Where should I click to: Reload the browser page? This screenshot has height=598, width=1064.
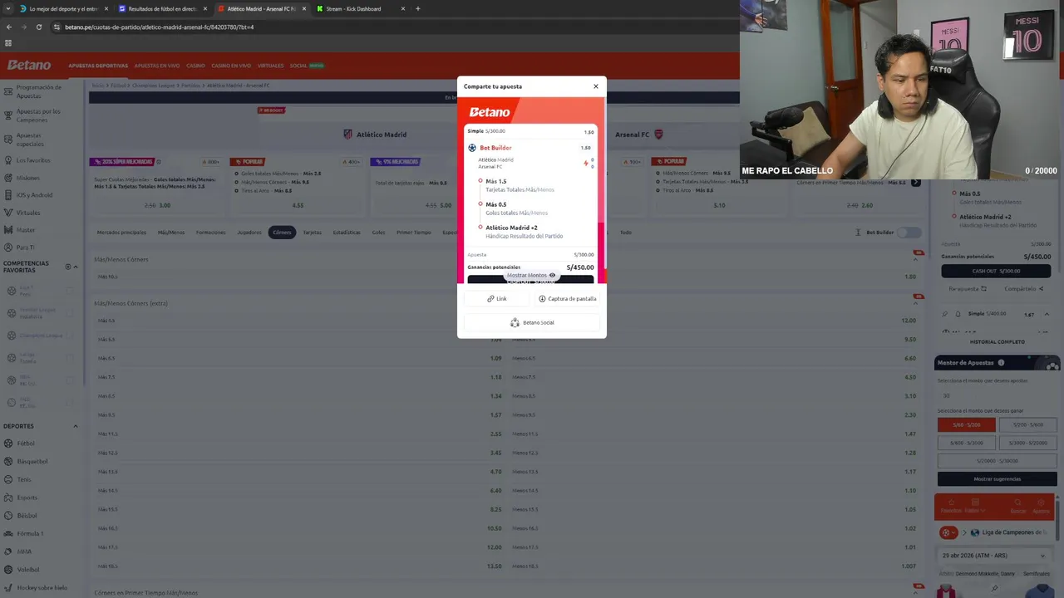39,27
